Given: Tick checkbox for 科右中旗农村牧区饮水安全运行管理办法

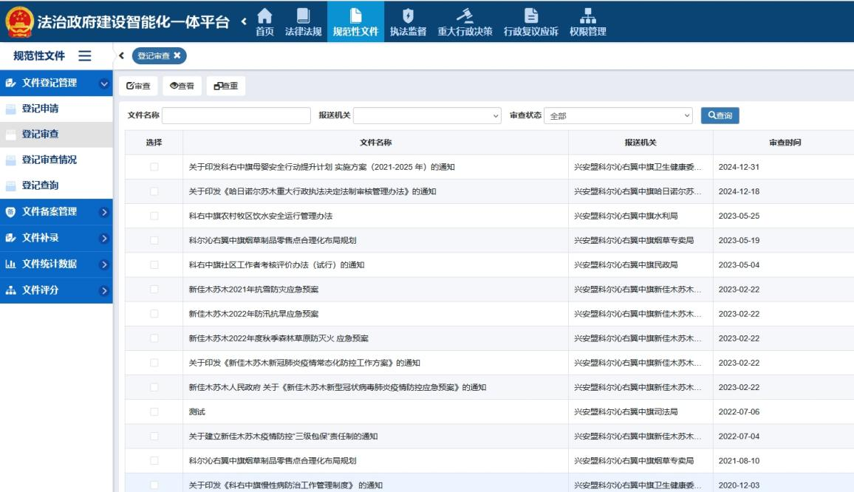Looking at the screenshot, I should [154, 216].
